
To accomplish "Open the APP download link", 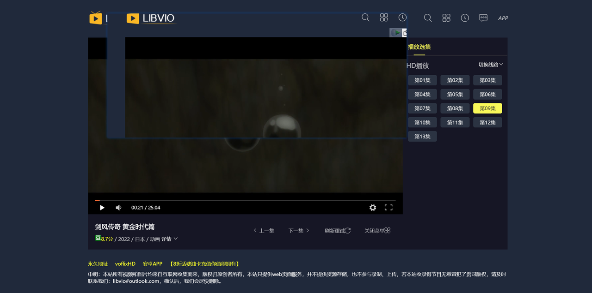I will pos(503,18).
